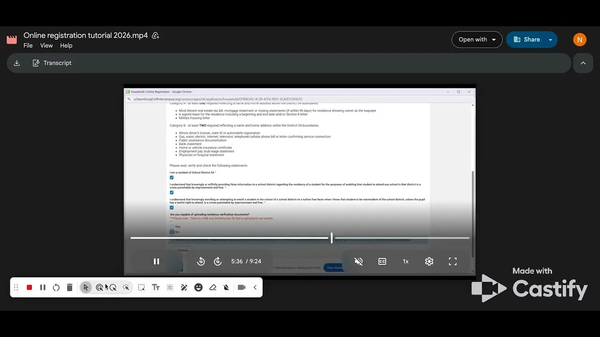
Task: Select the default cursor tool
Action: pos(86,287)
